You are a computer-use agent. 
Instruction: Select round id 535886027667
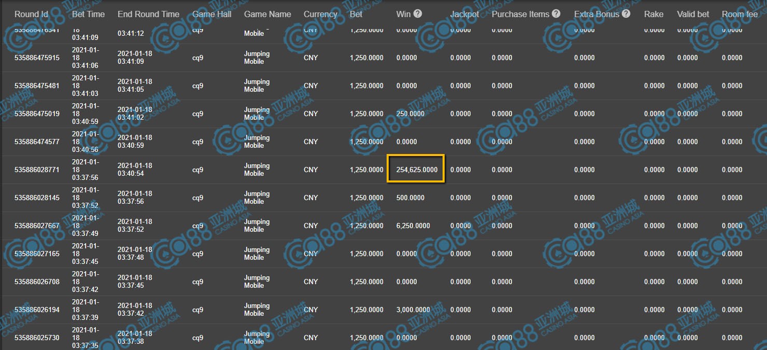pos(37,226)
